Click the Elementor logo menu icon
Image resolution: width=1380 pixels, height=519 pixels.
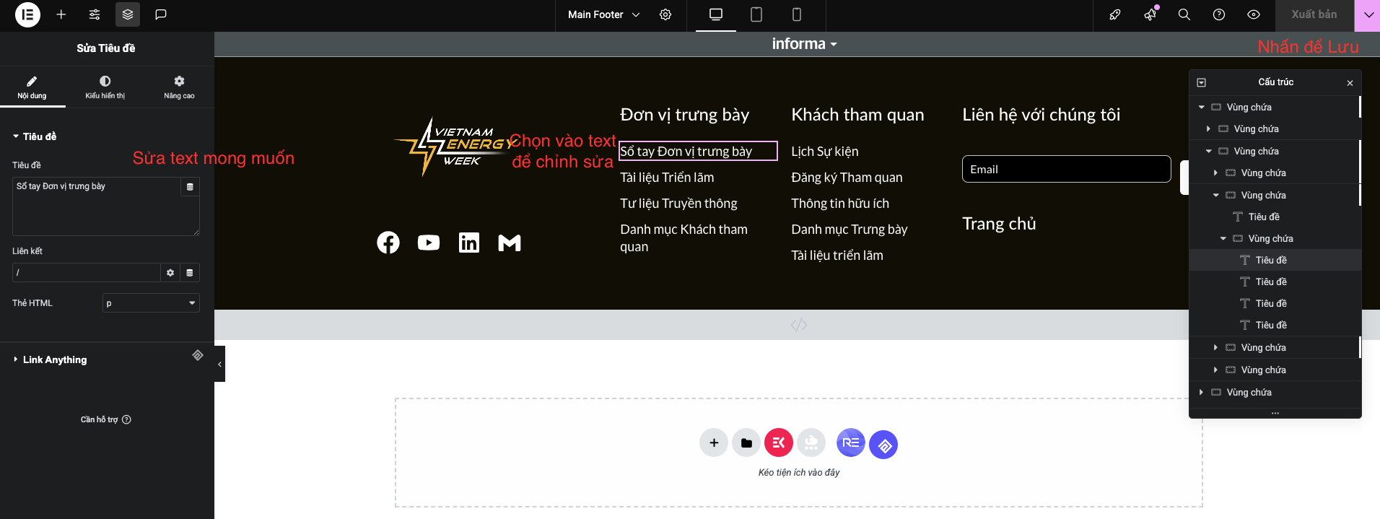point(27,14)
